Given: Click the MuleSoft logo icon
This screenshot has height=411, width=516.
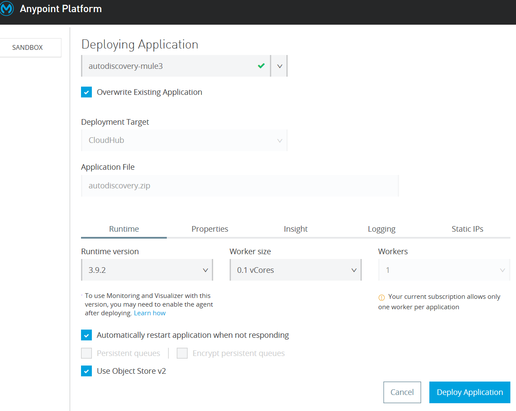Looking at the screenshot, I should tap(7, 9).
